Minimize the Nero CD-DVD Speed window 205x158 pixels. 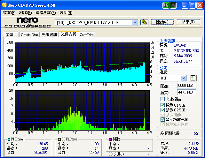tap(185, 5)
